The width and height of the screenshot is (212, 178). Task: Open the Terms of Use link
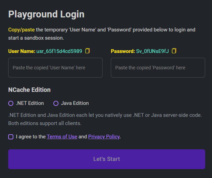point(62,137)
